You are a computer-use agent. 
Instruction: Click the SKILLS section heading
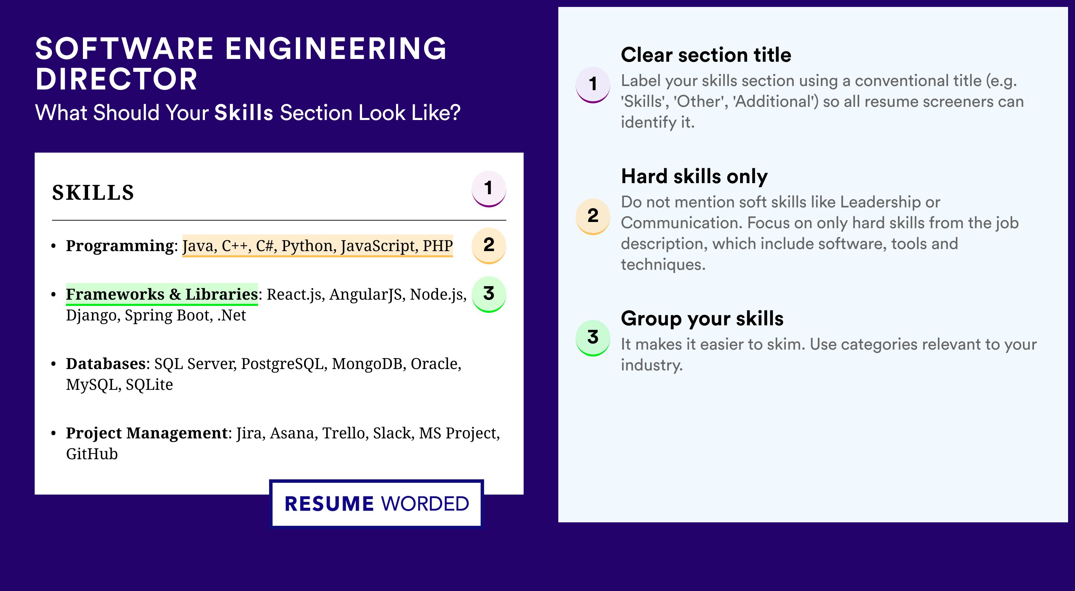pos(93,192)
